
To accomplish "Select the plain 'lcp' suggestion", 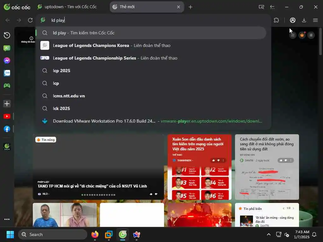I will tap(151, 83).
